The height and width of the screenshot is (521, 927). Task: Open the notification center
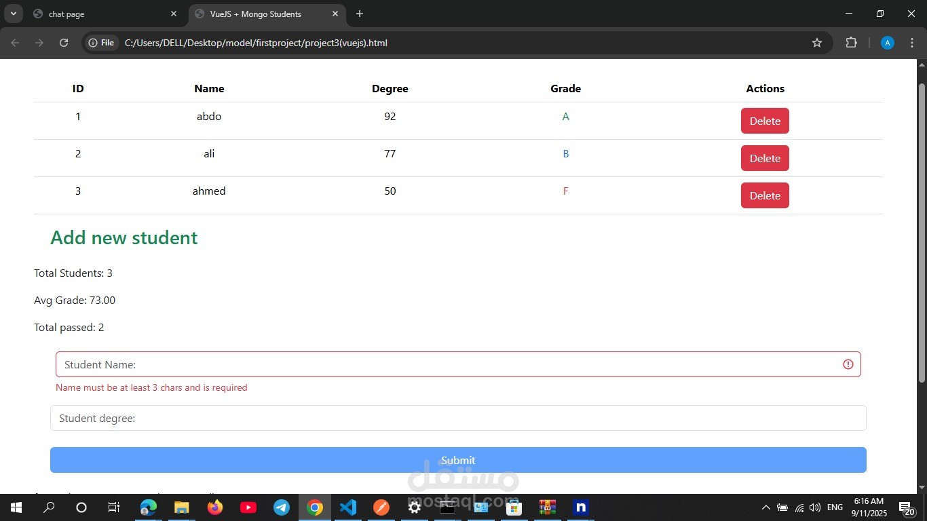(907, 507)
